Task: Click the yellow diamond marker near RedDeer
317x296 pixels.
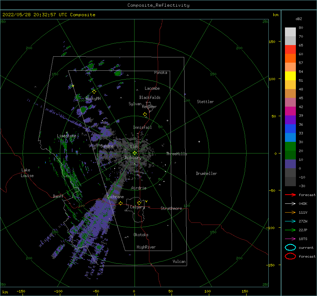Action: click(x=145, y=114)
